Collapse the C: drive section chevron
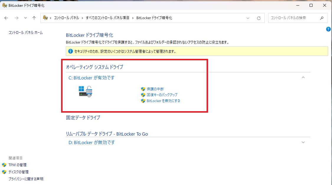The image size is (332, 185). (303, 77)
